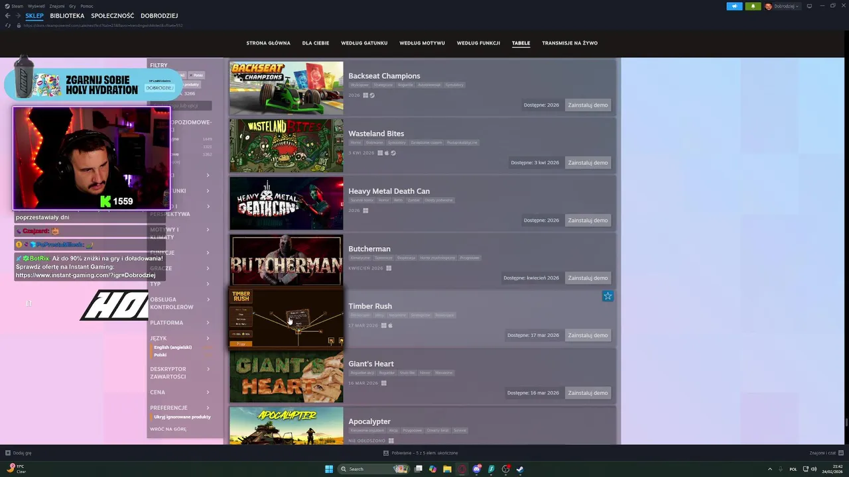Open the Znajomi menu
Viewport: 849px width, 477px height.
click(57, 6)
